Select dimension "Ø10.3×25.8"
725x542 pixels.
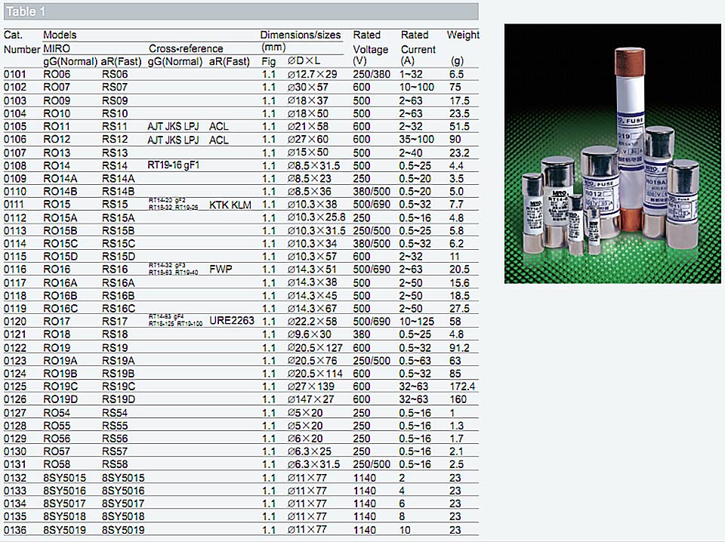click(316, 217)
